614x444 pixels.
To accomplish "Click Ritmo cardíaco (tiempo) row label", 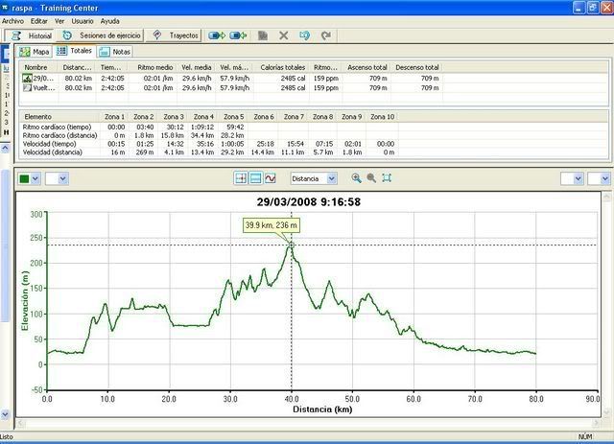I will pyautogui.click(x=57, y=127).
